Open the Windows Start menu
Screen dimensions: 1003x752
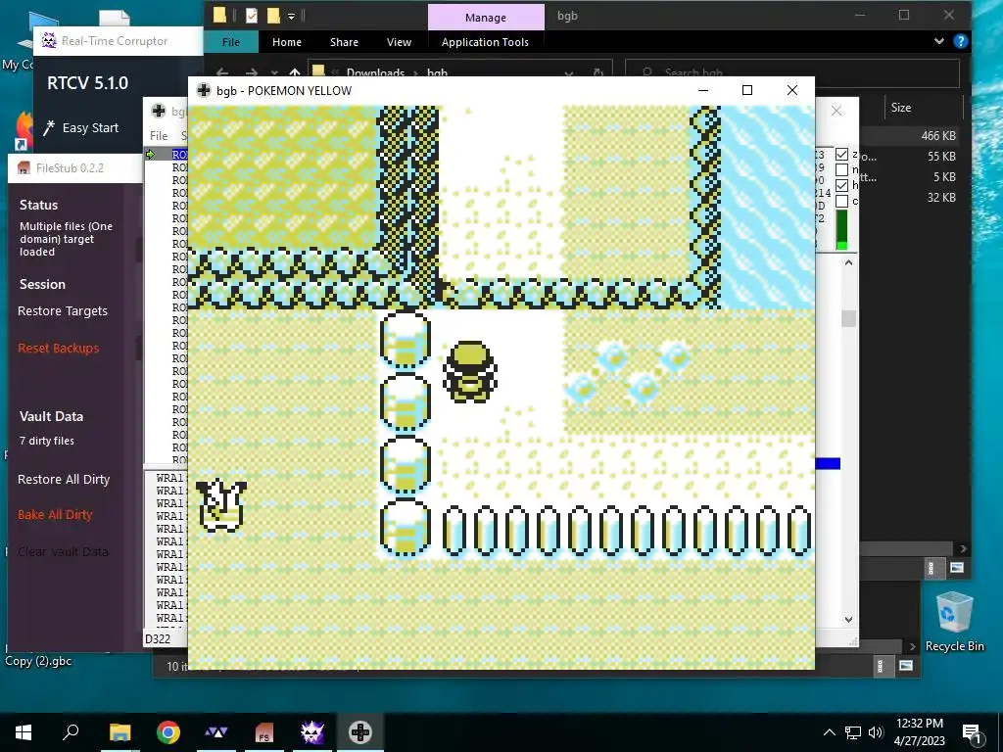pos(24,732)
